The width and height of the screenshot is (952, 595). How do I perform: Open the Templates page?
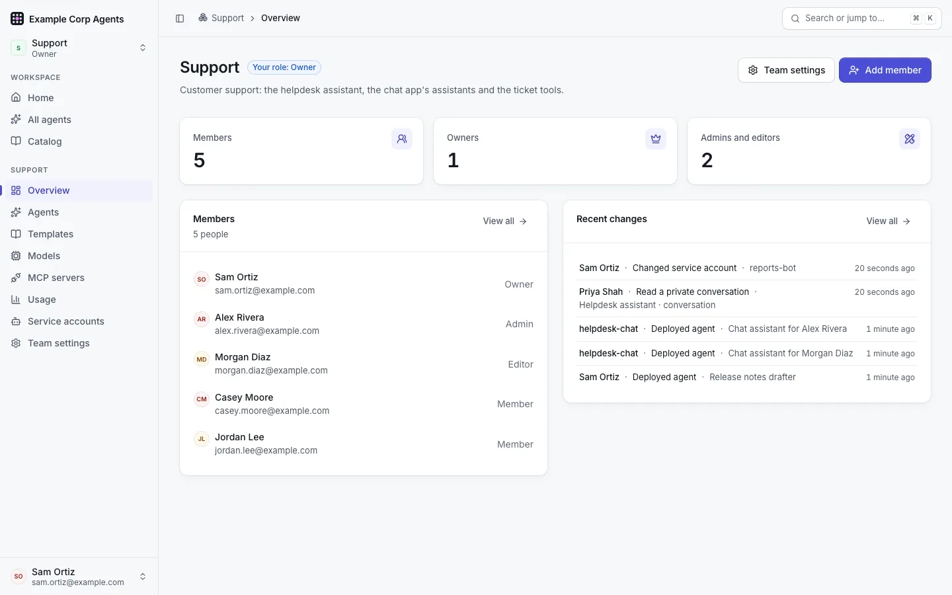click(79, 234)
